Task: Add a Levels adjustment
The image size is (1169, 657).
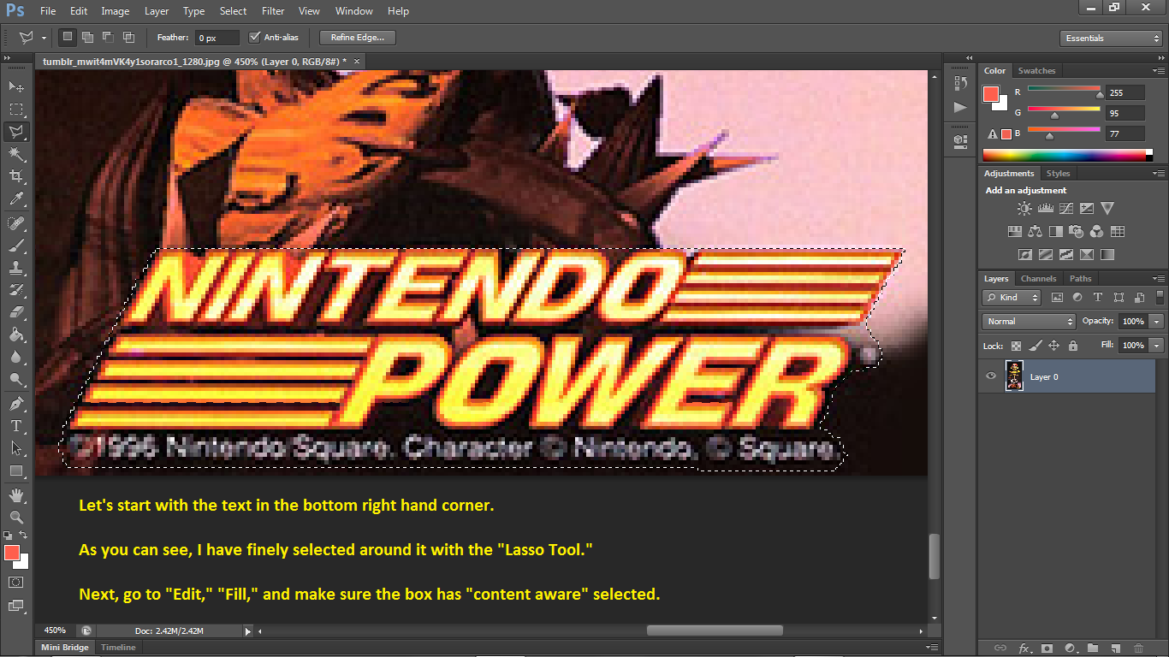Action: 1045,208
